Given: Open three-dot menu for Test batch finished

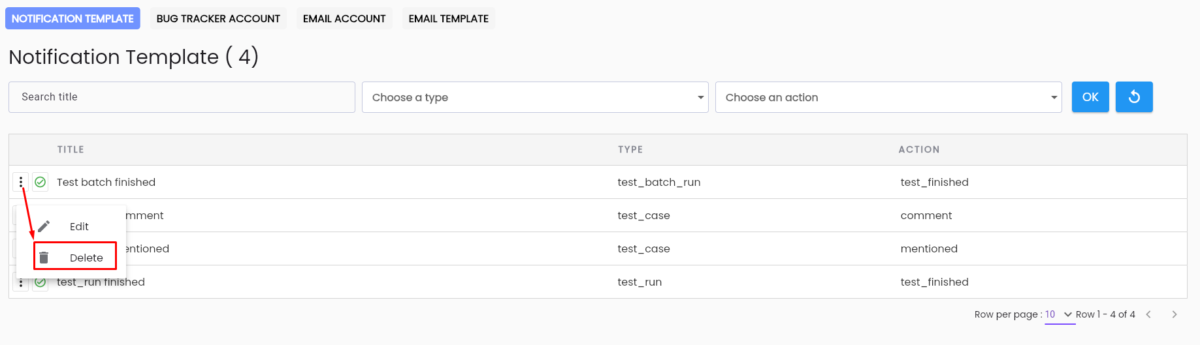Looking at the screenshot, I should (21, 182).
